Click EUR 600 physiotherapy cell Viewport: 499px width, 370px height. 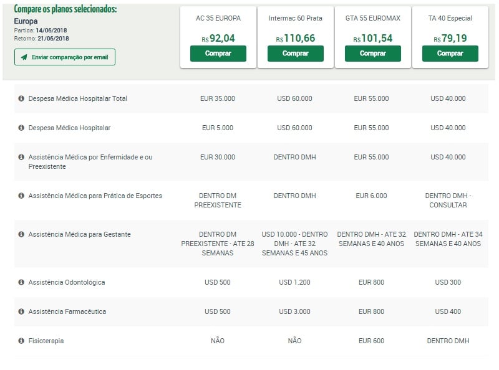click(x=371, y=341)
